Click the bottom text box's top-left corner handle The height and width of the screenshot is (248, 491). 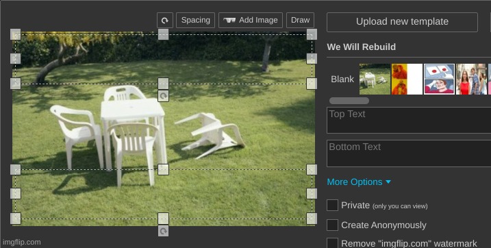pos(16,169)
